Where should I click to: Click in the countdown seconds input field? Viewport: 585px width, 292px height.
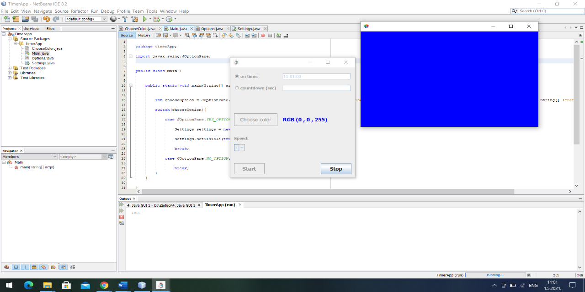click(316, 88)
